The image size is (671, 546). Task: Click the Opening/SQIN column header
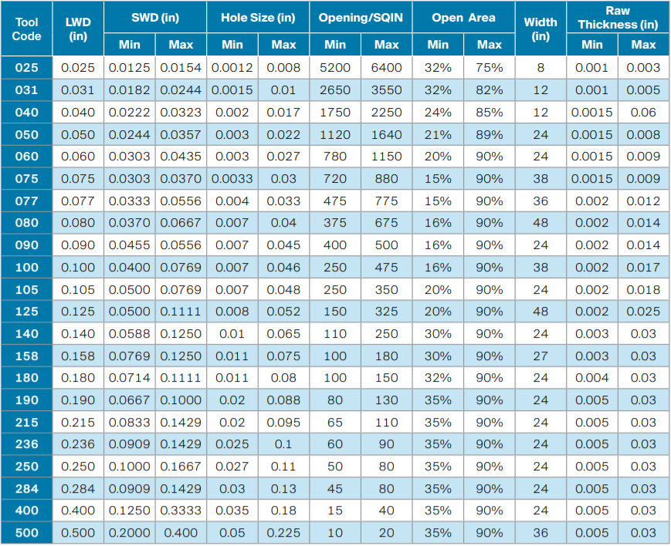click(361, 17)
